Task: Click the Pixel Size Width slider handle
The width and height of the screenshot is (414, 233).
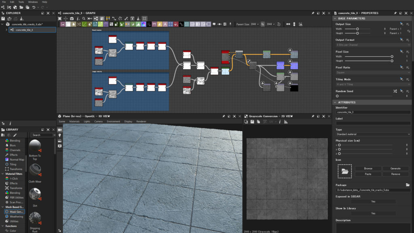Action: (x=392, y=57)
